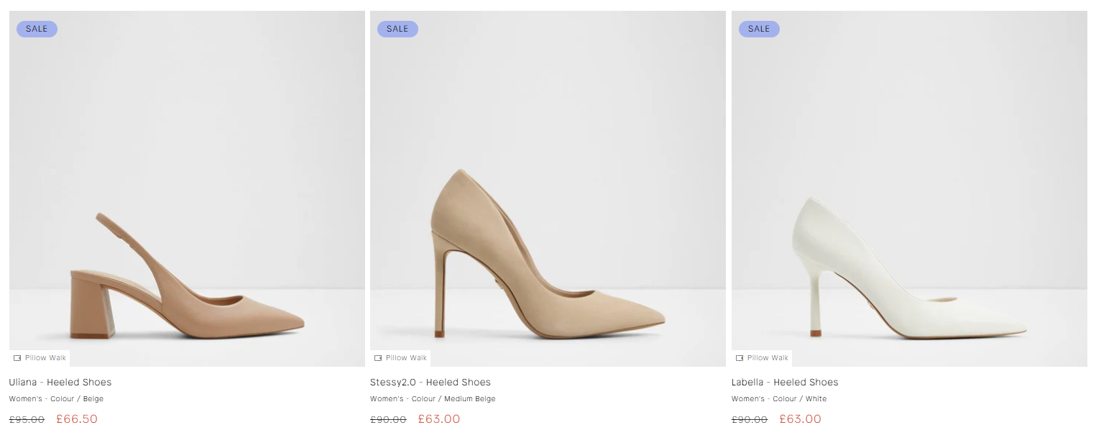This screenshot has width=1096, height=430.
Task: Click the £63.00 sale price under Labella
Action: pos(800,419)
